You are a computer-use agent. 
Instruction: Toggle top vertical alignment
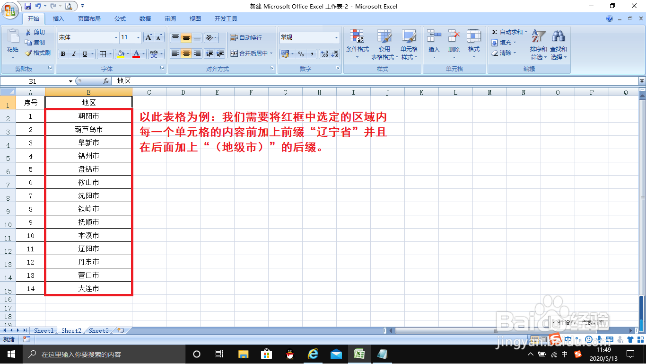pos(175,37)
